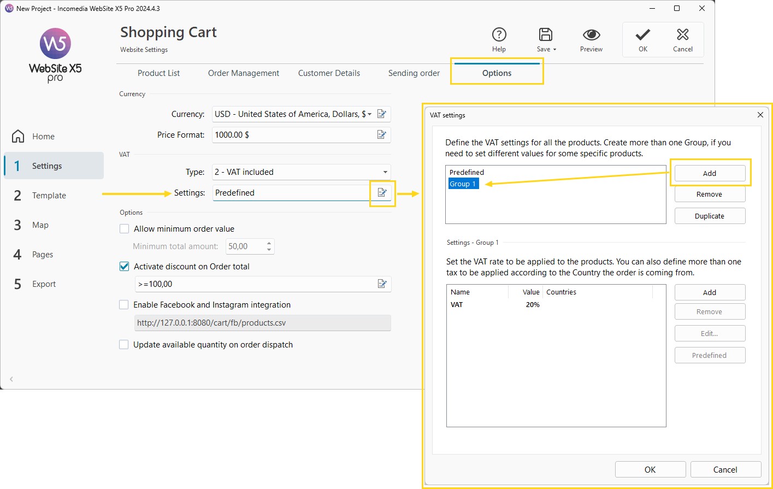This screenshot has height=489, width=773.
Task: Uncheck Activate discount on Order total
Action: point(125,267)
